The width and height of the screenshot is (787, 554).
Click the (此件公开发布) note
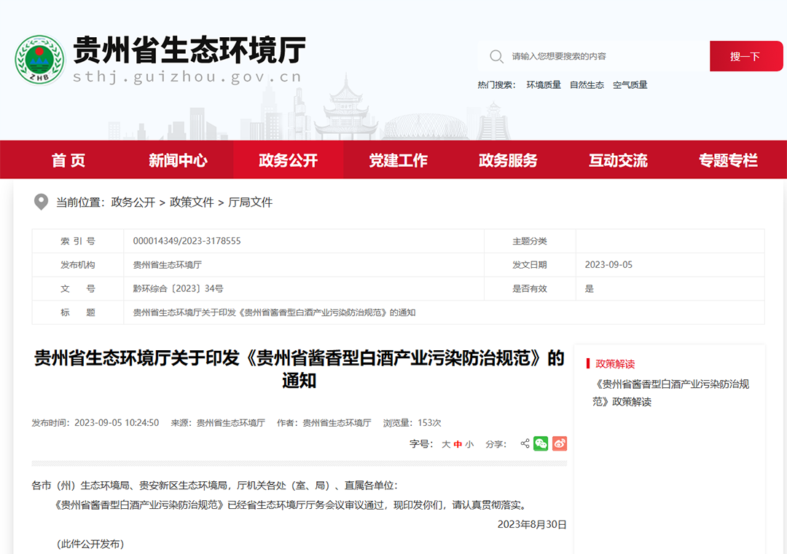90,544
